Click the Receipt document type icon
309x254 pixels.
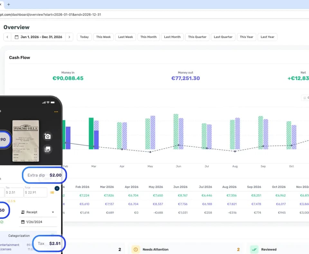pyautogui.click(x=23, y=212)
